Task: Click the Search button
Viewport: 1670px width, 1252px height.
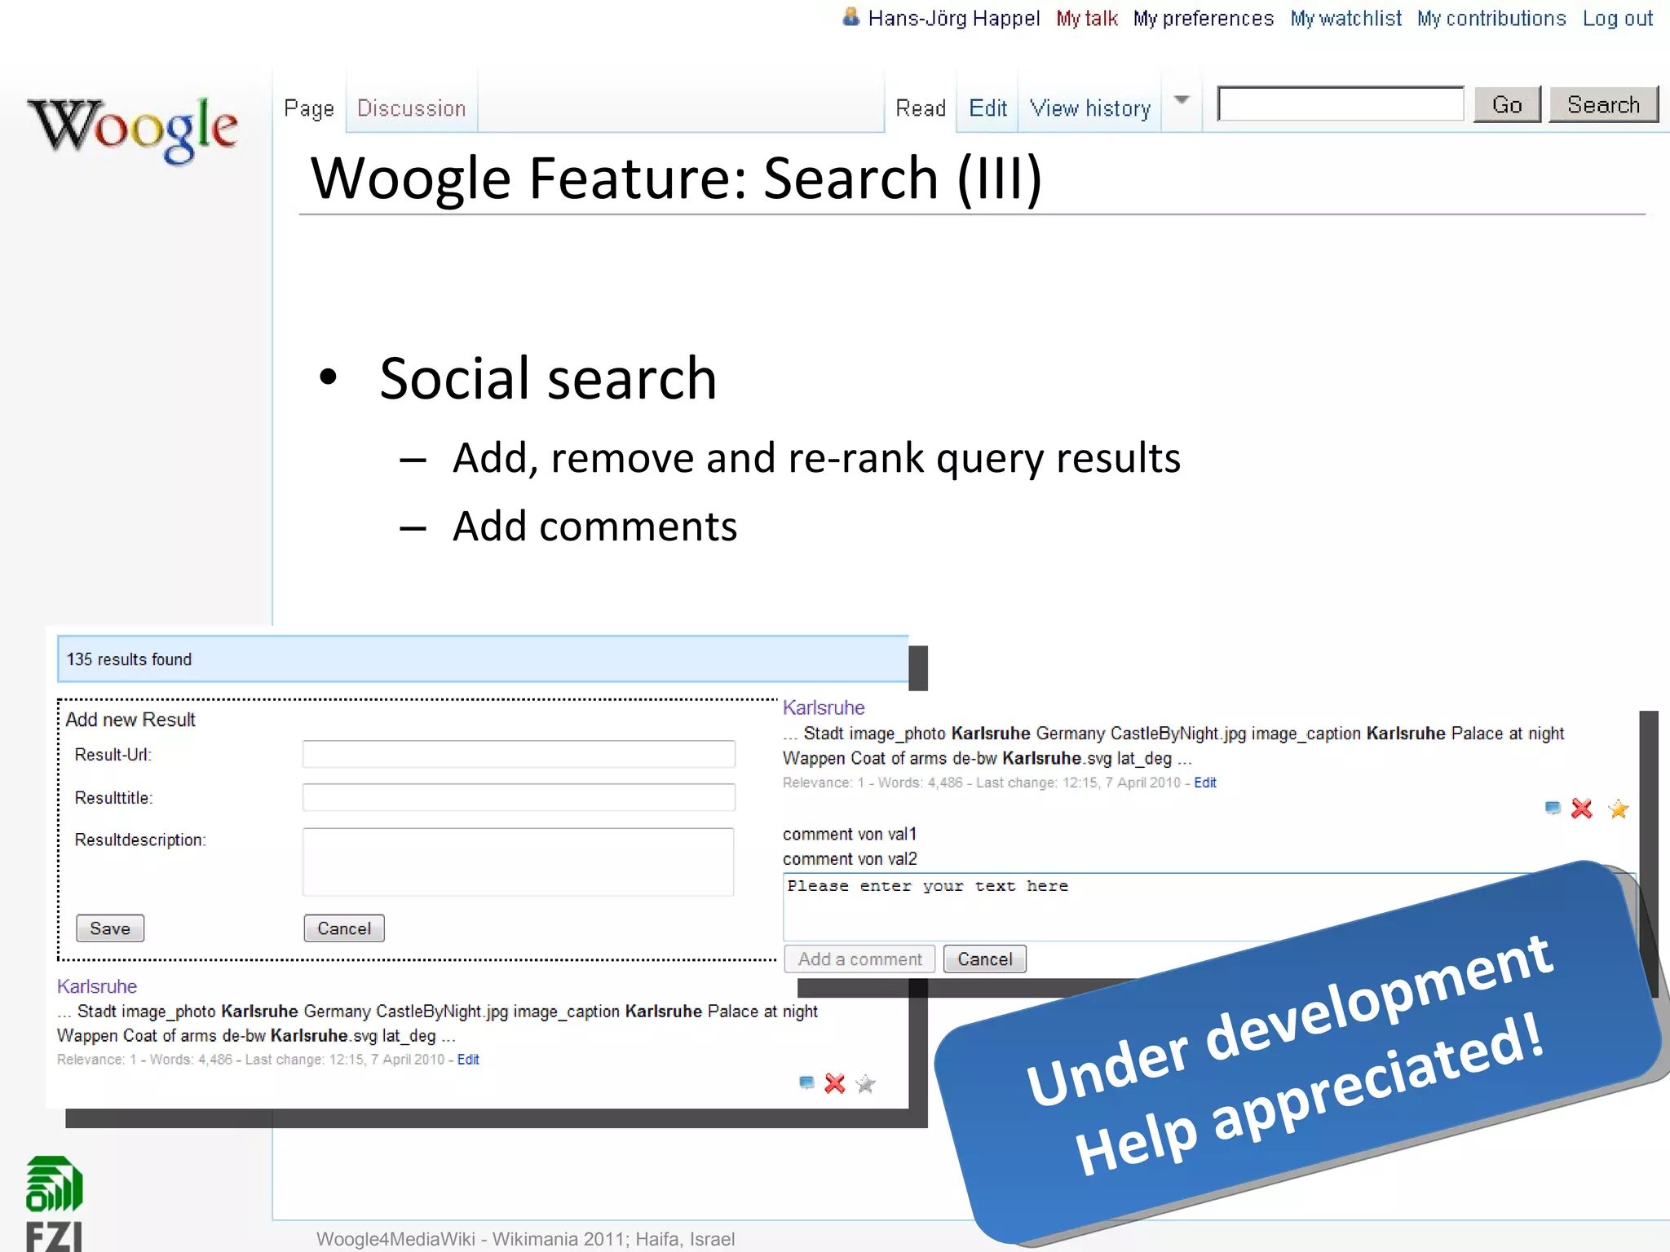Action: [x=1603, y=104]
